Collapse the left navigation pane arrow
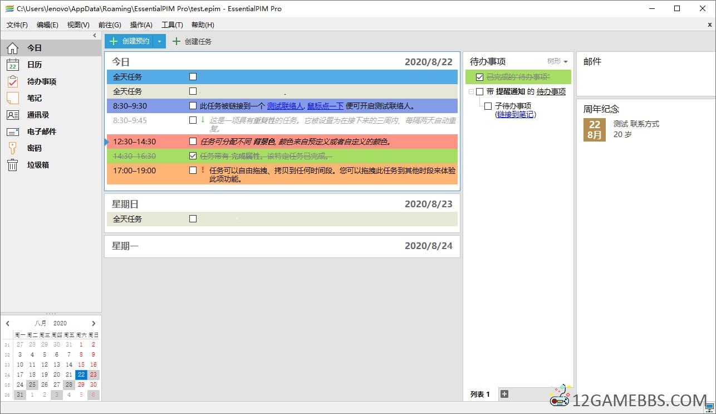 pos(95,35)
